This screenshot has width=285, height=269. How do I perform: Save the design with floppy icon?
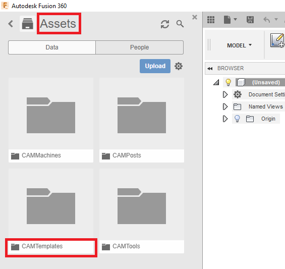[250, 20]
